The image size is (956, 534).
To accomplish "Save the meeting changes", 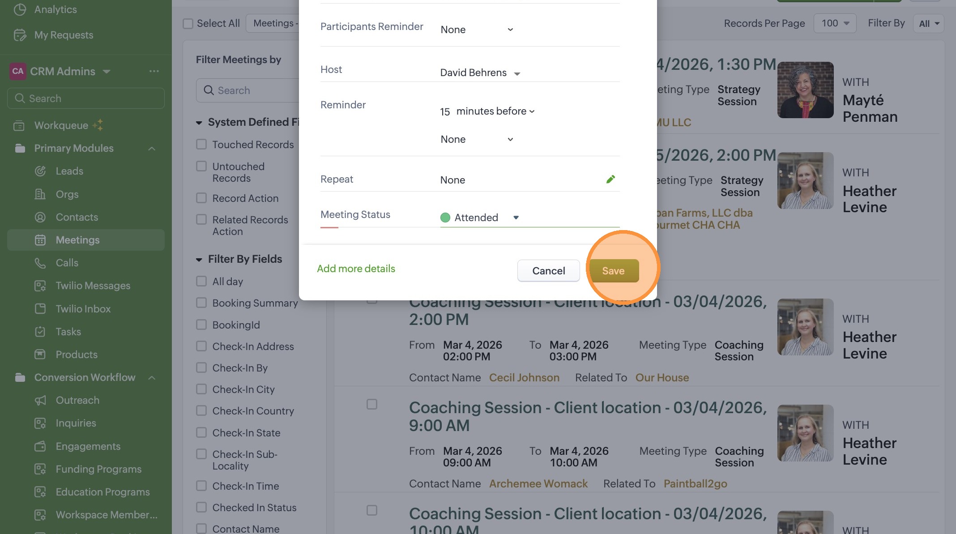I will [x=613, y=271].
